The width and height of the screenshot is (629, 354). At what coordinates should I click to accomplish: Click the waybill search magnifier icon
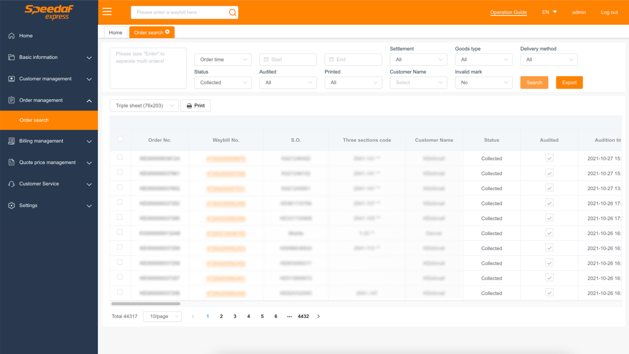point(233,13)
